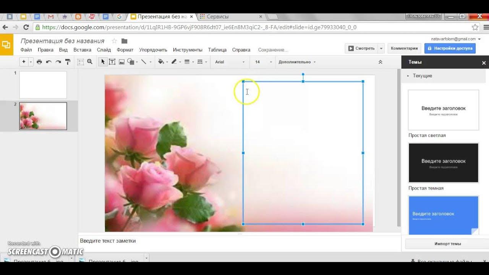Select slide 2 thumbnail with roses

tap(43, 116)
